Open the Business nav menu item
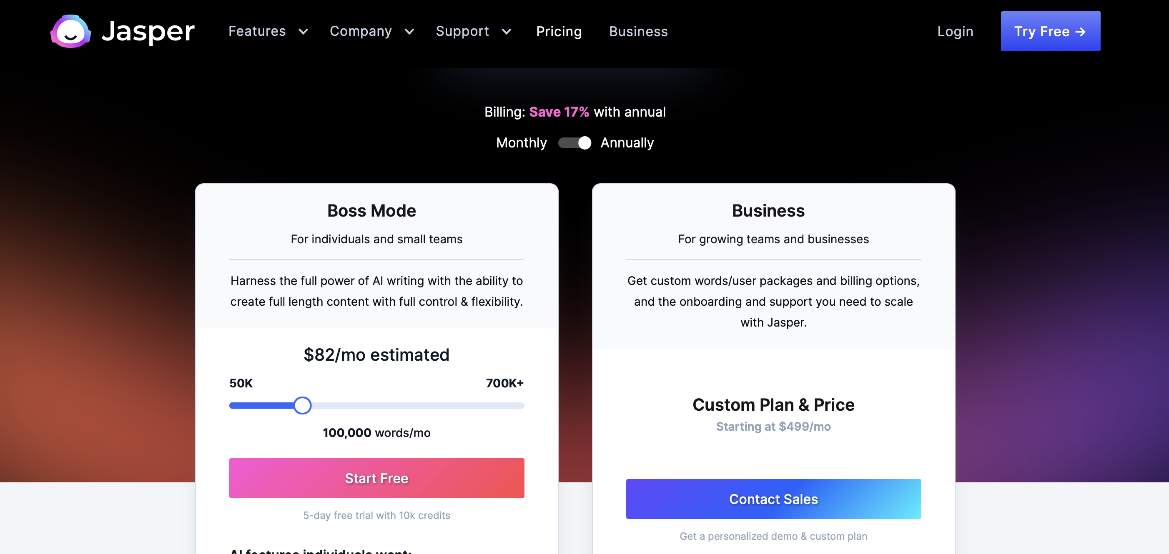 click(x=638, y=31)
